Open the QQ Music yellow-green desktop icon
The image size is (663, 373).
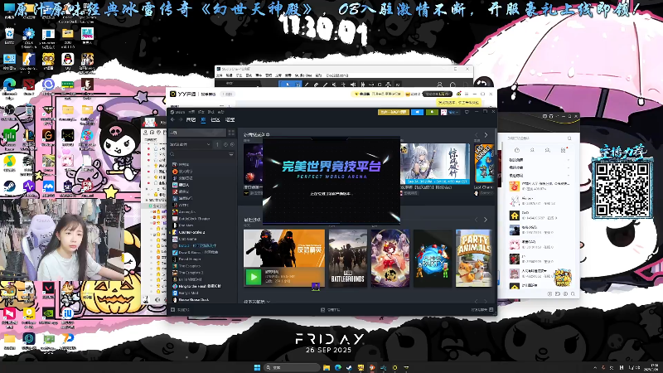pyautogui.click(x=9, y=162)
